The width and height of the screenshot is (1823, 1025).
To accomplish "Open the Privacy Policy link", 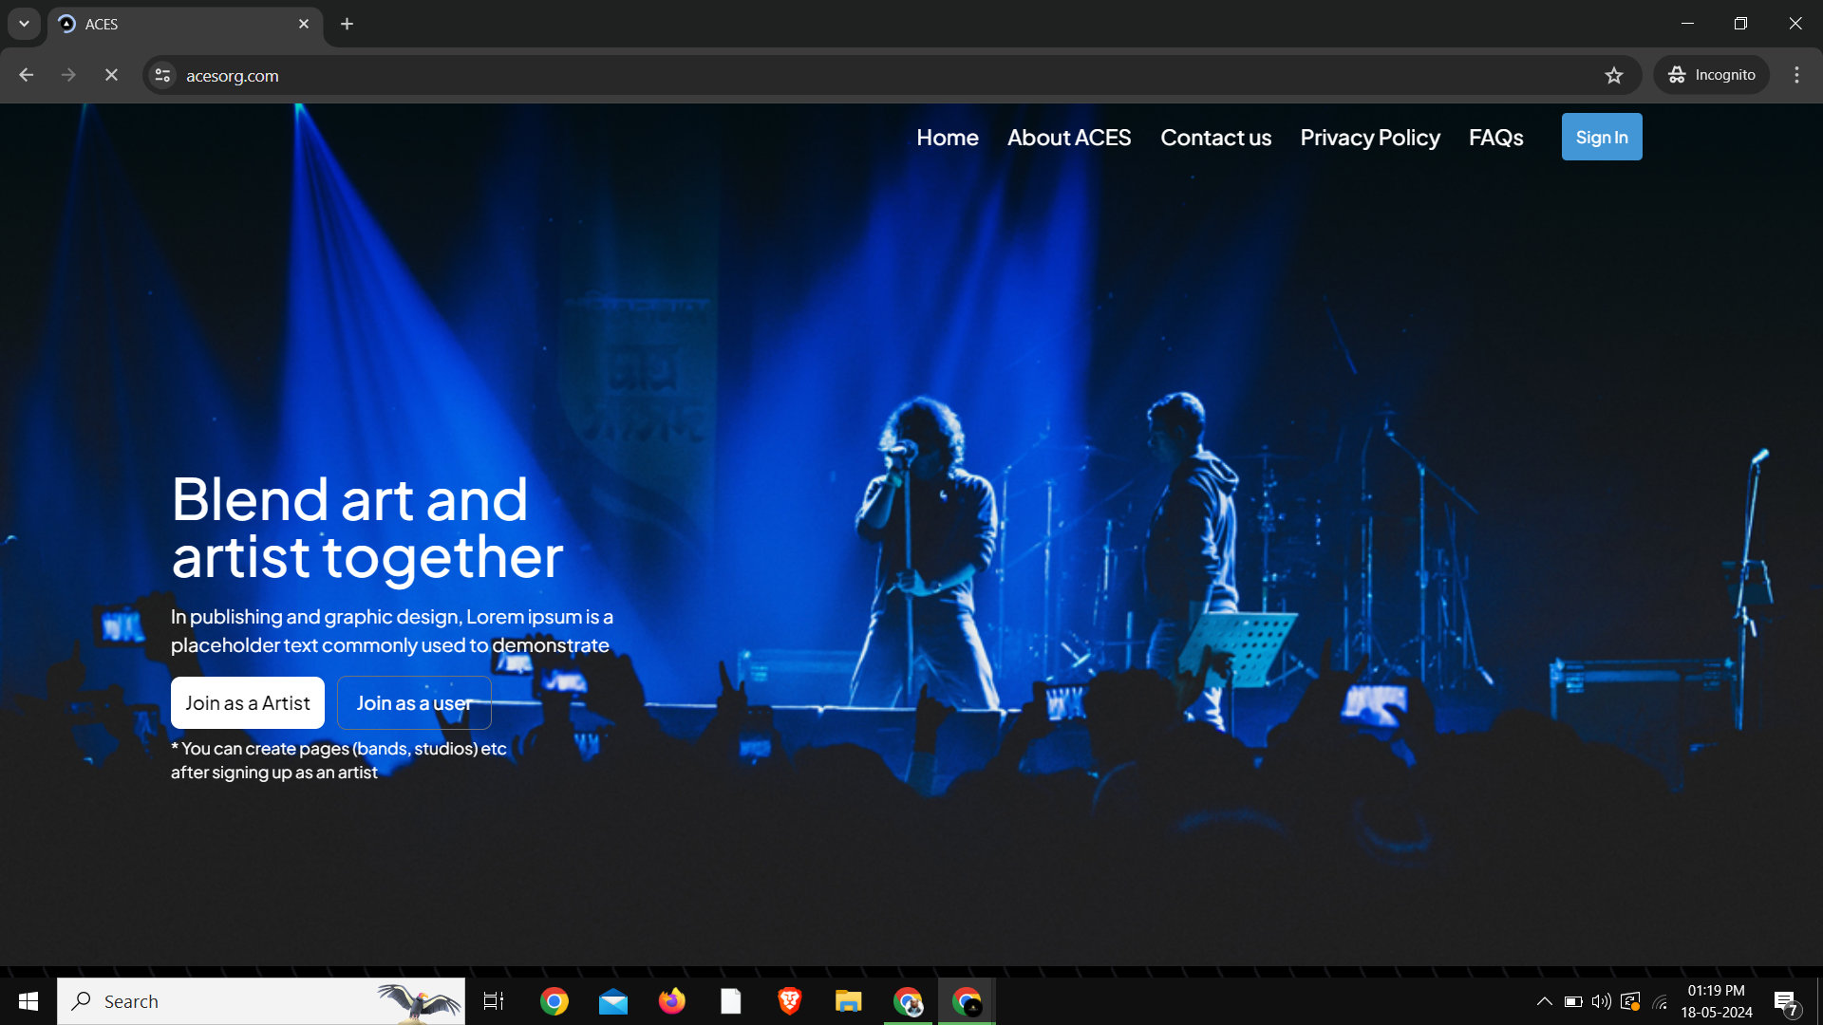I will [1369, 138].
